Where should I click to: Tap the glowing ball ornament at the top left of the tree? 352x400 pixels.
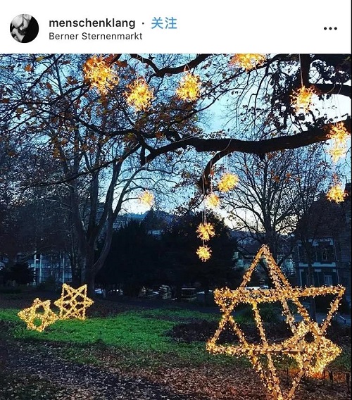(100, 75)
